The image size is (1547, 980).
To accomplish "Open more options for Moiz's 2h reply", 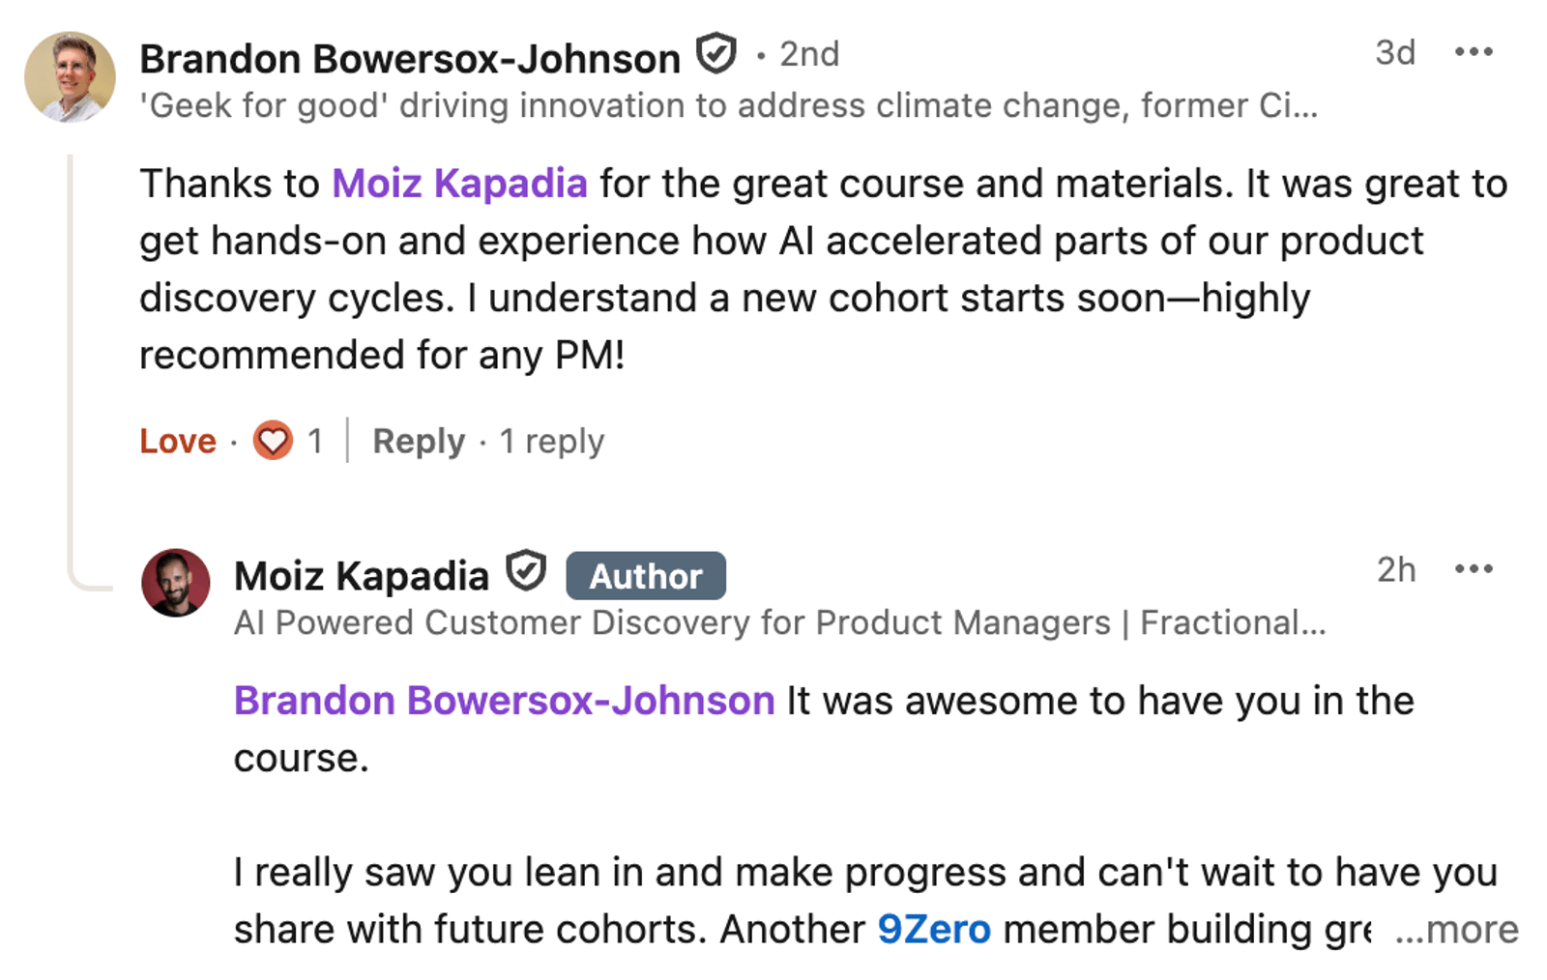I will coord(1473,570).
